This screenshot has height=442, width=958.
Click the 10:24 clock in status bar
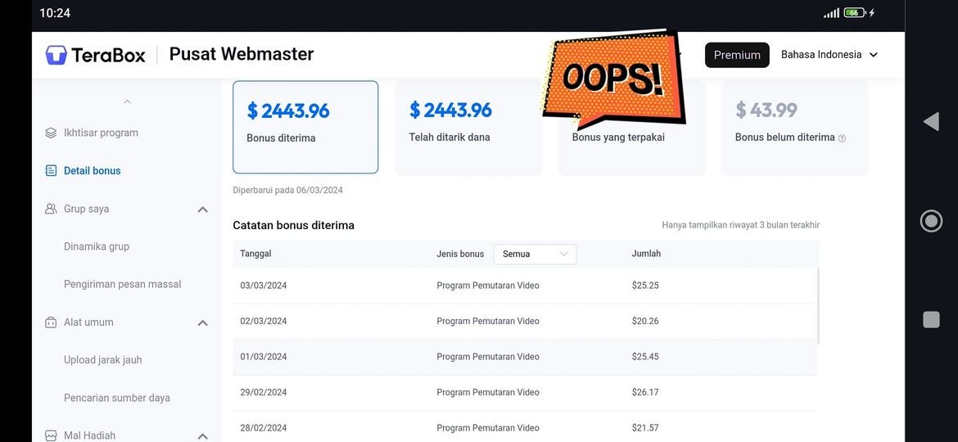point(55,13)
